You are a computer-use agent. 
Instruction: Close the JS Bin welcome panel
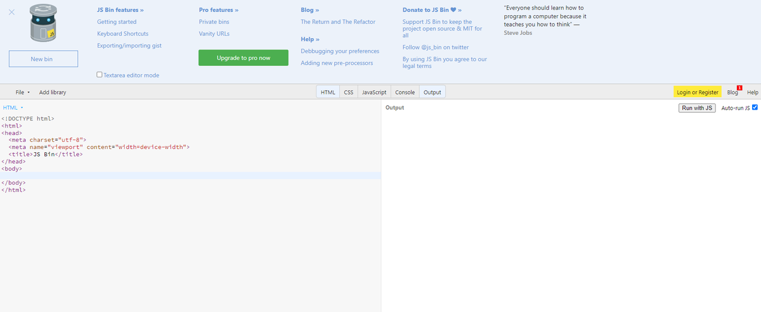[x=11, y=12]
